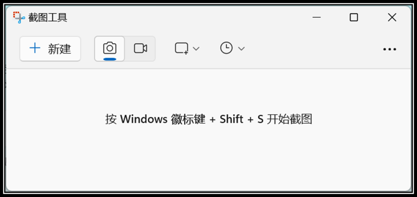The width and height of the screenshot is (417, 197).
Task: Click the 截图工具 window title text
Action: (x=48, y=18)
